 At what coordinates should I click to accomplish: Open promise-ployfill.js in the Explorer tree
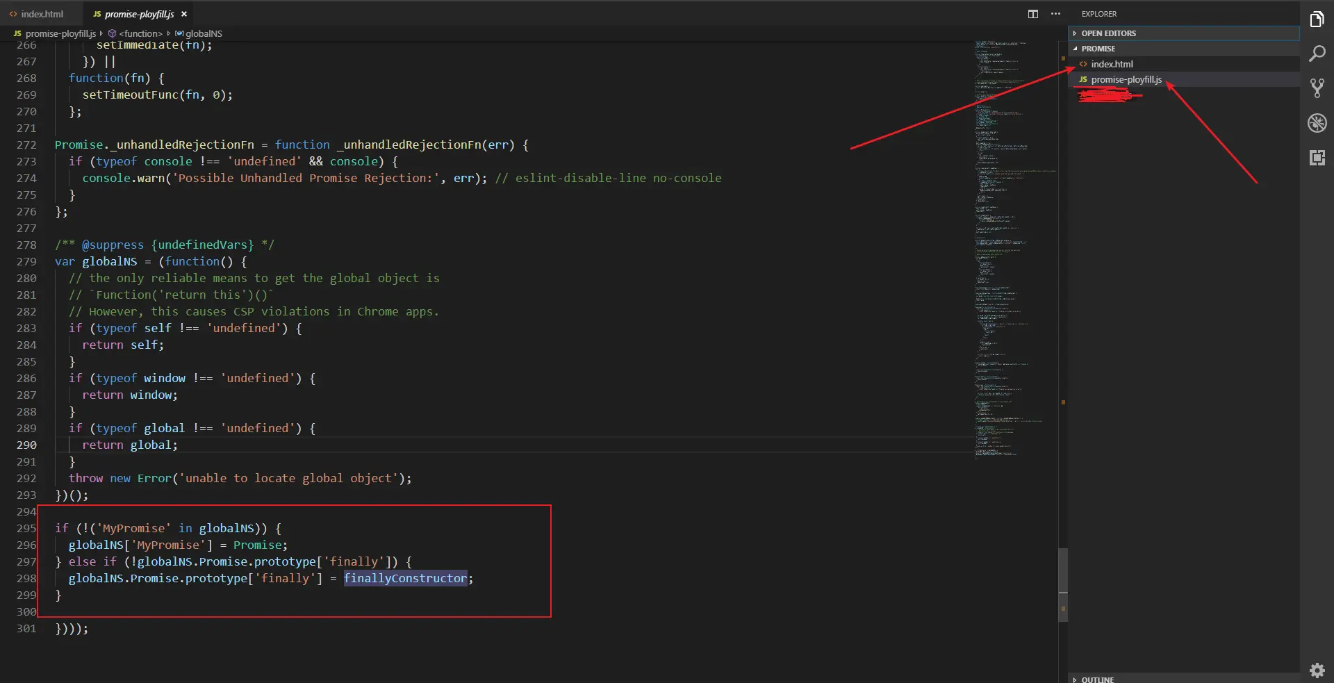(1183, 79)
